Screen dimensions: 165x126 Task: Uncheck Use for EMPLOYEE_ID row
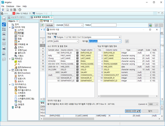coord(77,53)
